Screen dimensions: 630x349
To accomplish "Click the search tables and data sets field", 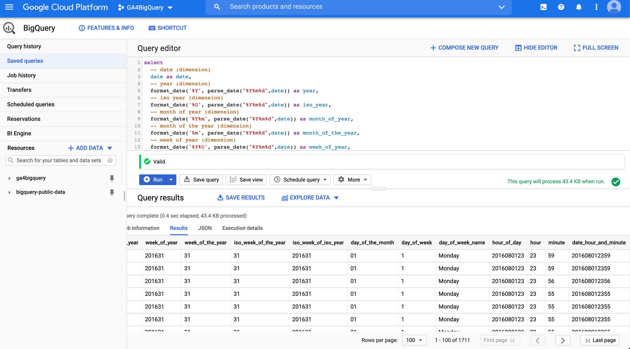I will click(61, 160).
